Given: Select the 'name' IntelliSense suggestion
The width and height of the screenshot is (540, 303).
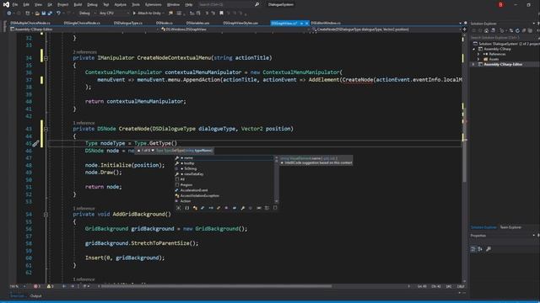Looking at the screenshot, I should [x=224, y=158].
